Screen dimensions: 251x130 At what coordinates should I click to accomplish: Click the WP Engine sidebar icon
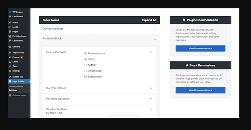[x=10, y=12]
